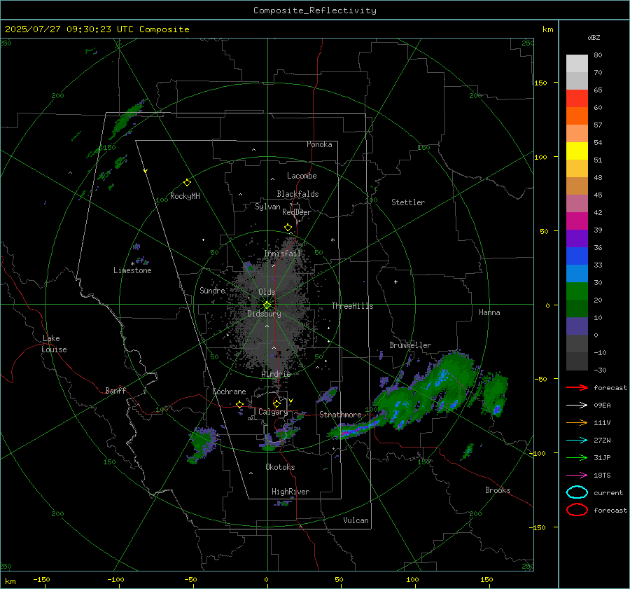Click the 'Drumheller' map label

click(410, 345)
